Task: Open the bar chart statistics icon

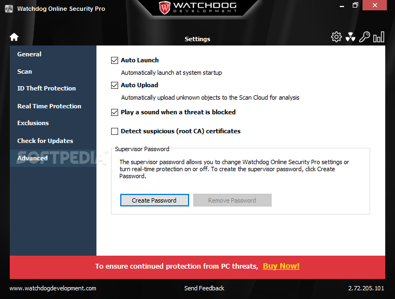Action: pos(379,37)
